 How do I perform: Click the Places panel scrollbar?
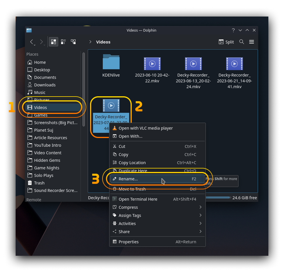click(83, 89)
